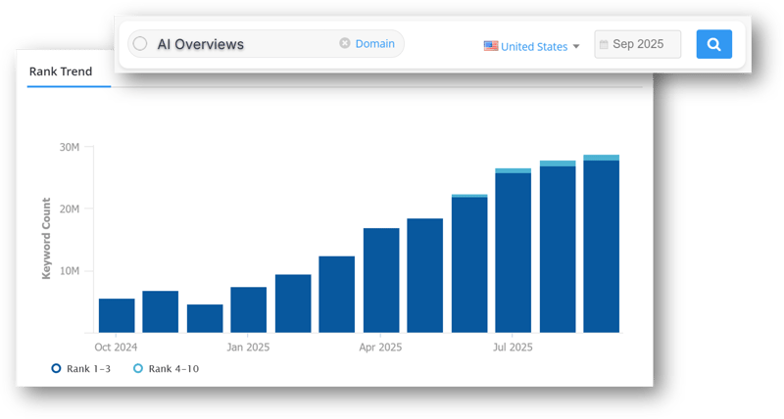Toggle the Rank 1-3 legend series
Image resolution: width=784 pixels, height=419 pixels.
56,368
